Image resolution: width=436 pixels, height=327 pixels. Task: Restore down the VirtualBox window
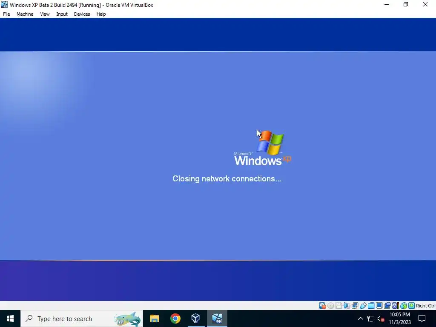click(406, 5)
